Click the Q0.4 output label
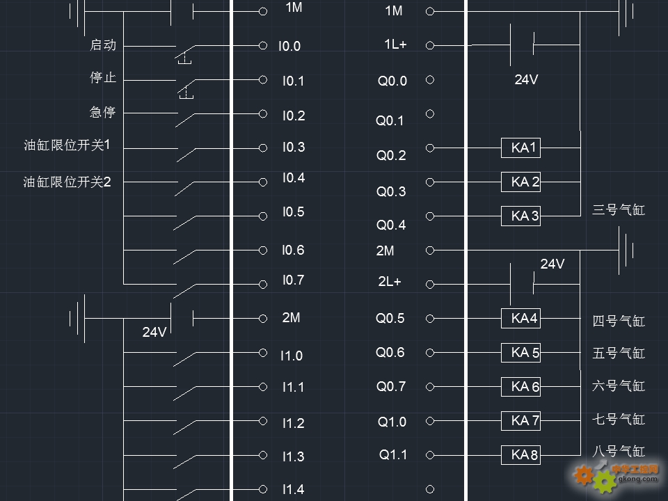The image size is (668, 501). pos(391,225)
